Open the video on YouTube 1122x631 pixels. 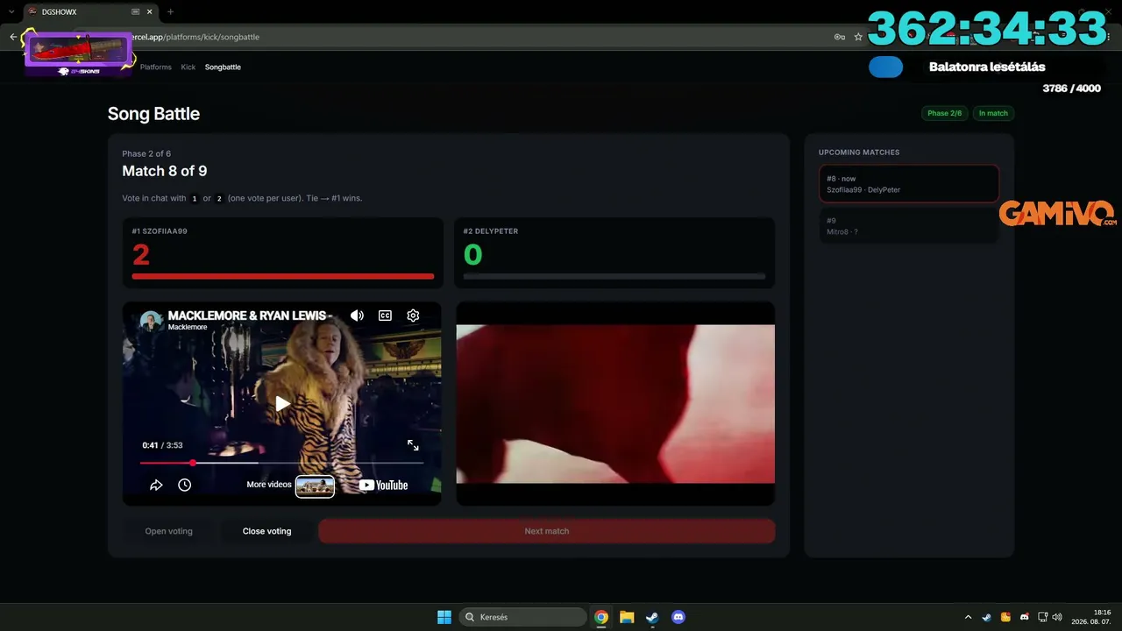pyautogui.click(x=383, y=486)
